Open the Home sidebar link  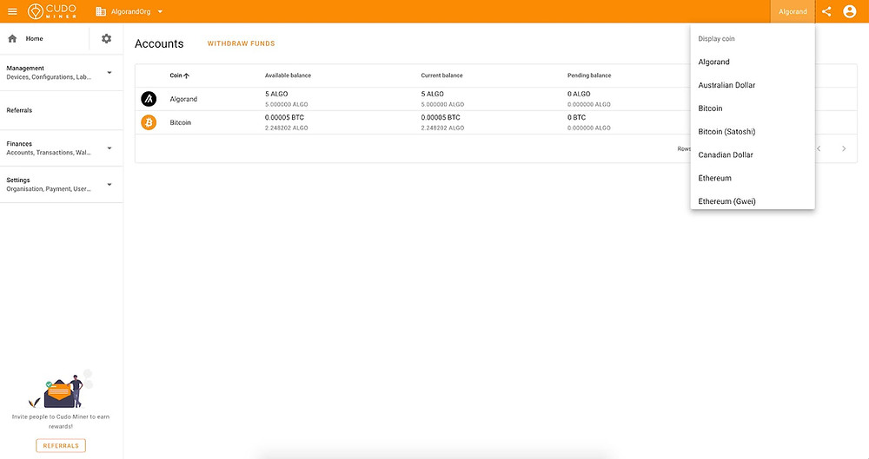point(35,39)
